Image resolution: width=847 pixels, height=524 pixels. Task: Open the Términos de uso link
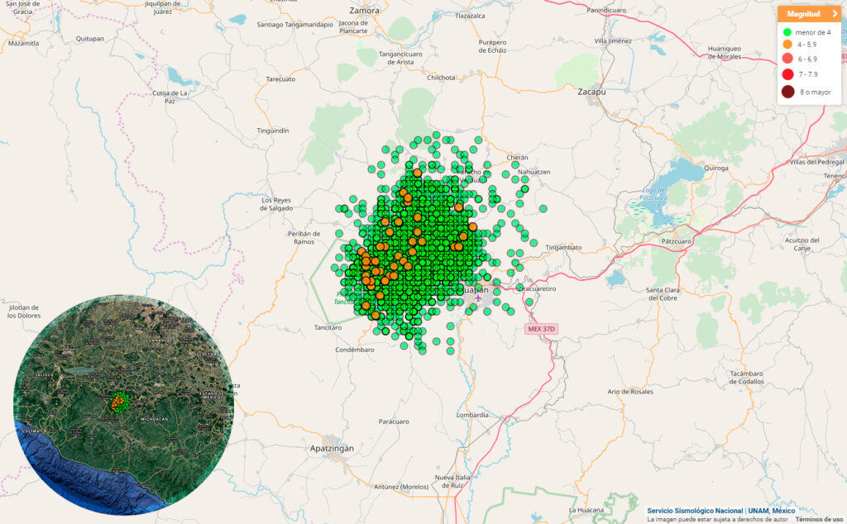(x=820, y=519)
